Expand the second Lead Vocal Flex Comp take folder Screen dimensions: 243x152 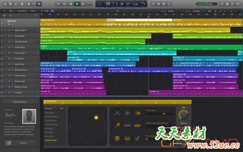click(207, 63)
